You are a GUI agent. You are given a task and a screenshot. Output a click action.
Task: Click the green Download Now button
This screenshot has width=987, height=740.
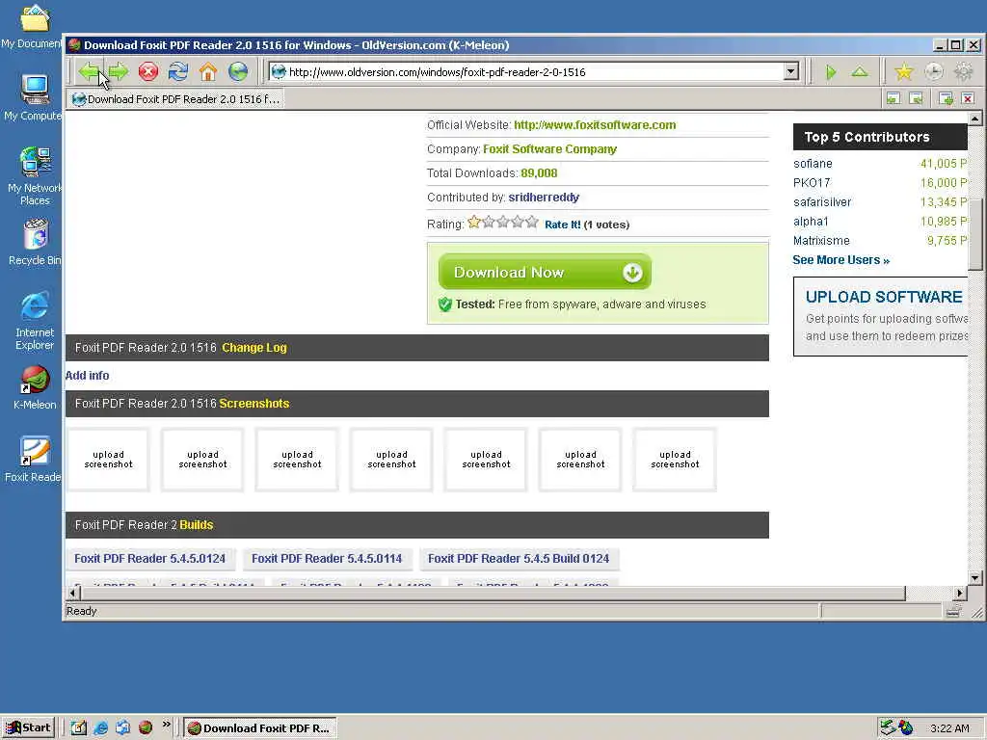(x=545, y=272)
